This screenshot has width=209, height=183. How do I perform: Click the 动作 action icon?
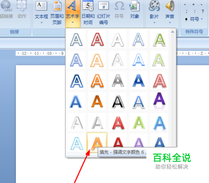22,5
